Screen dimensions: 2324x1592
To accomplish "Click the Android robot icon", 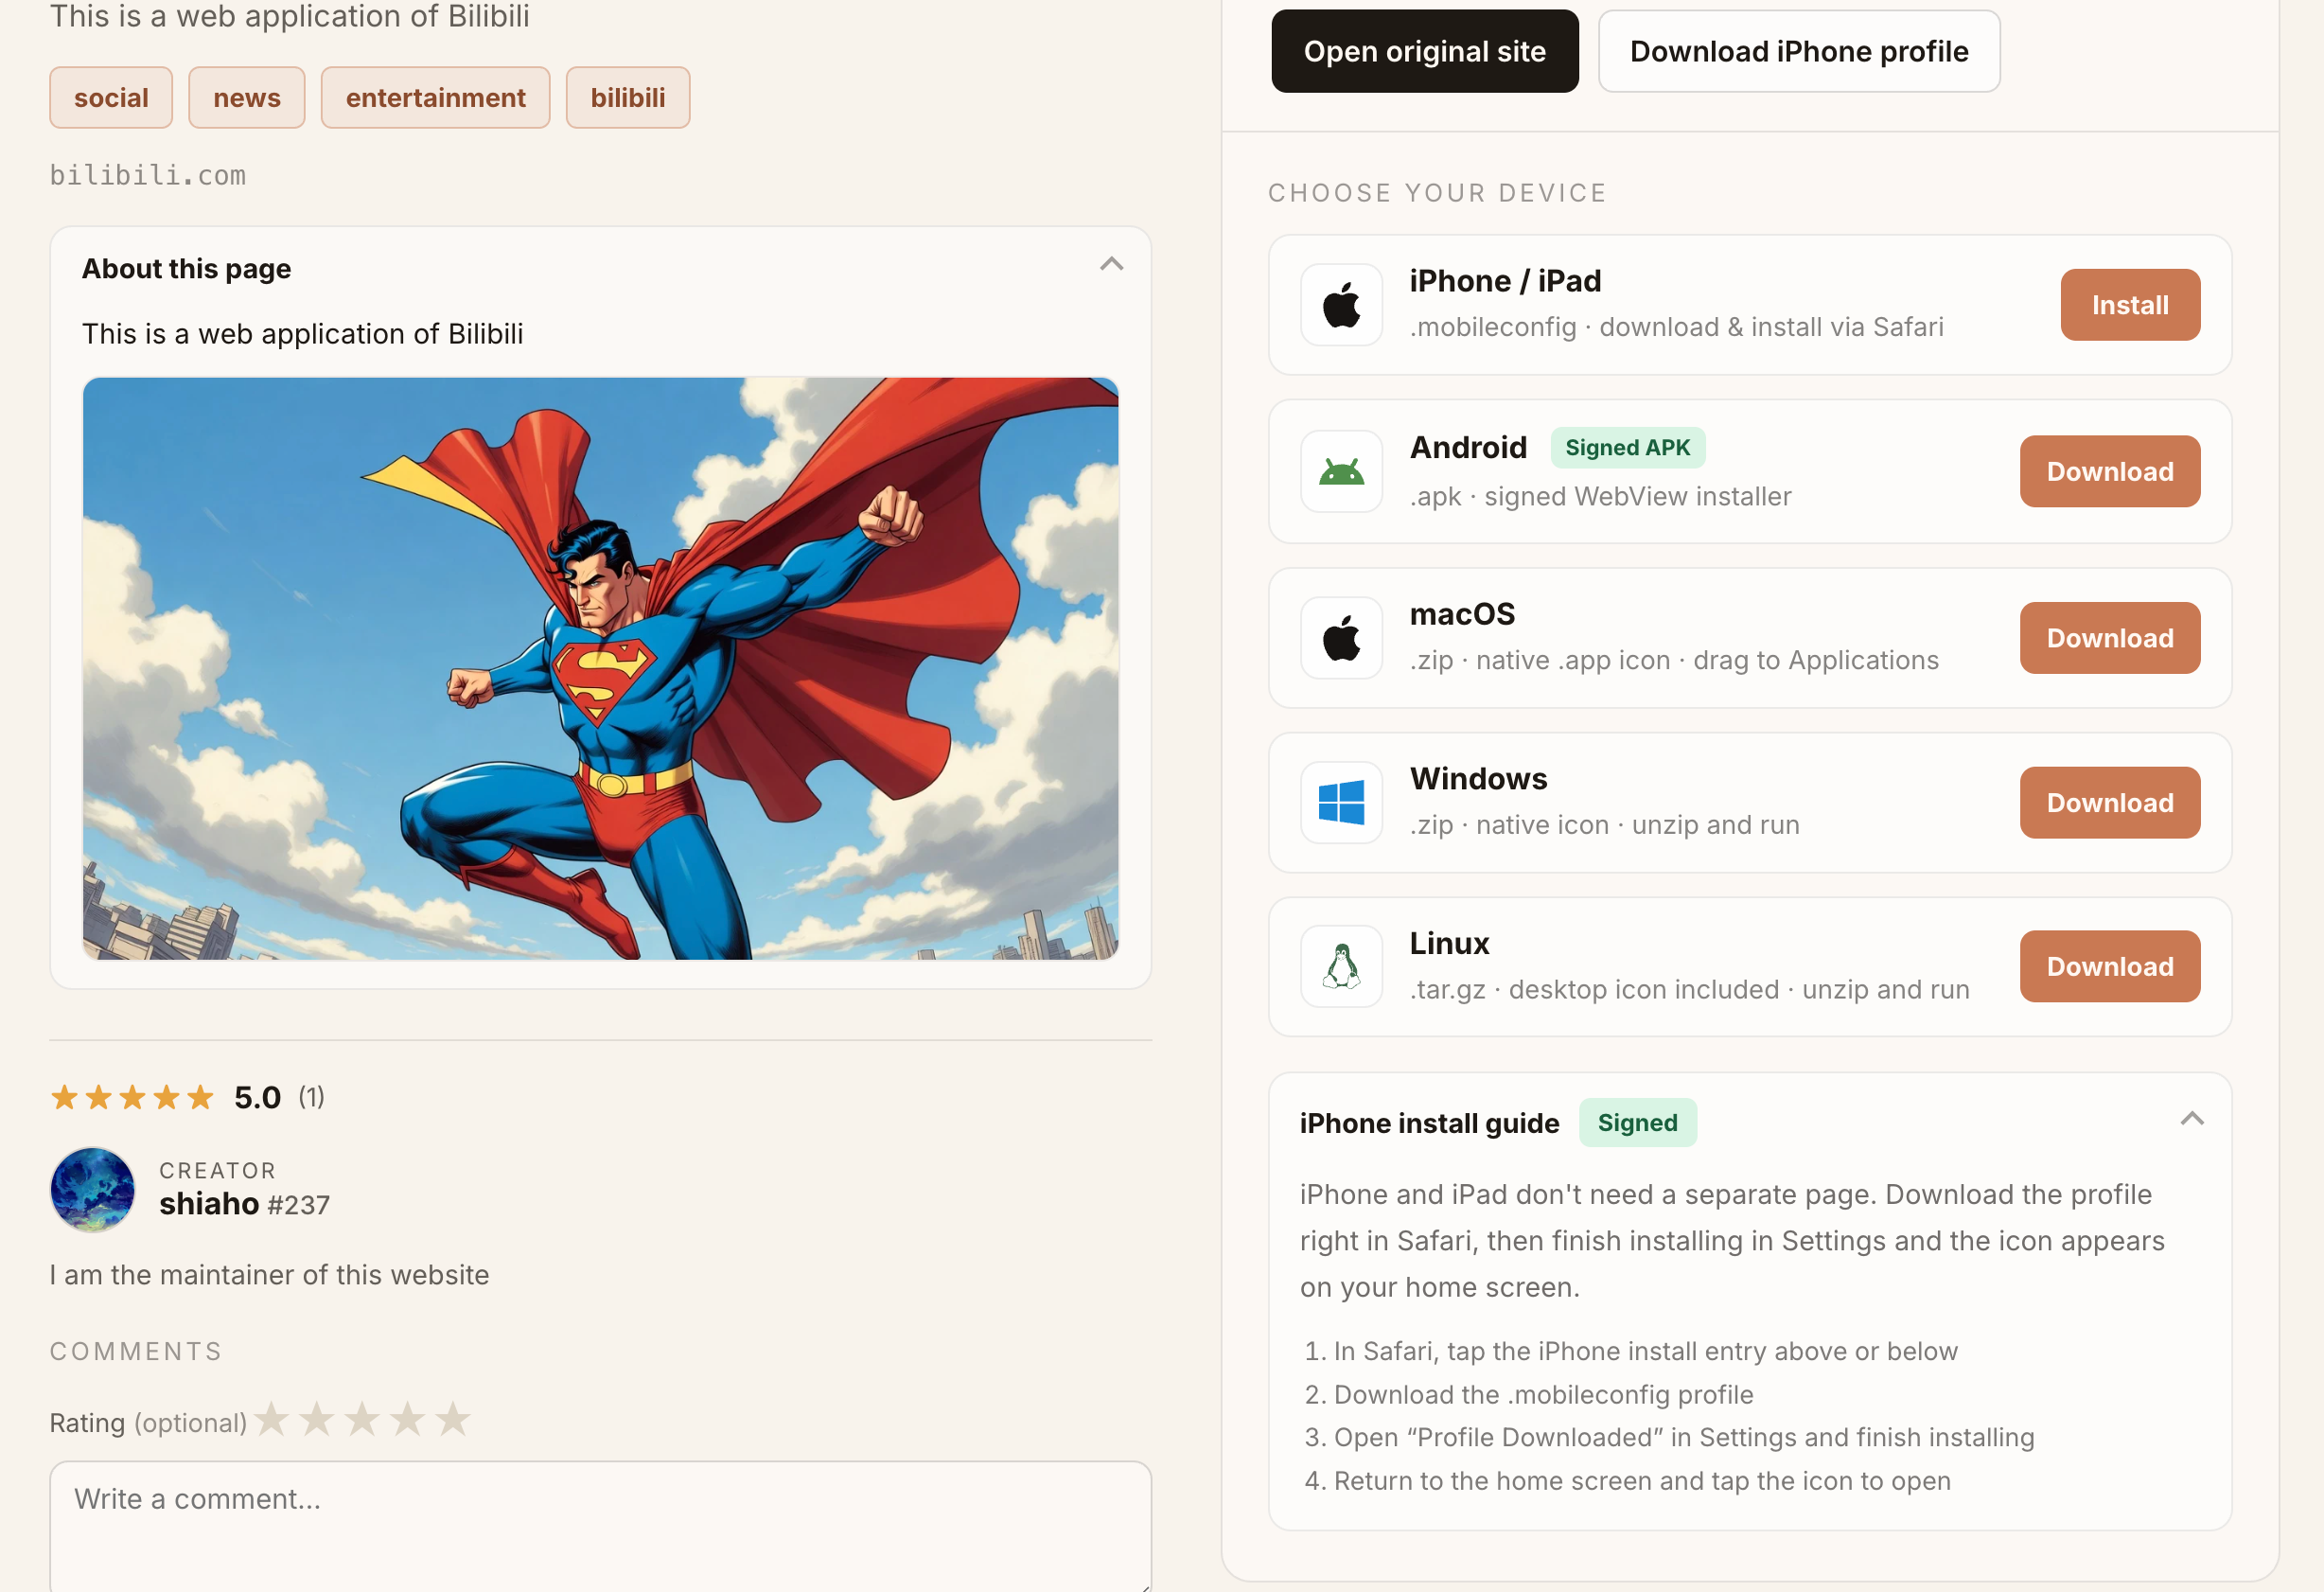I will pyautogui.click(x=1341, y=471).
